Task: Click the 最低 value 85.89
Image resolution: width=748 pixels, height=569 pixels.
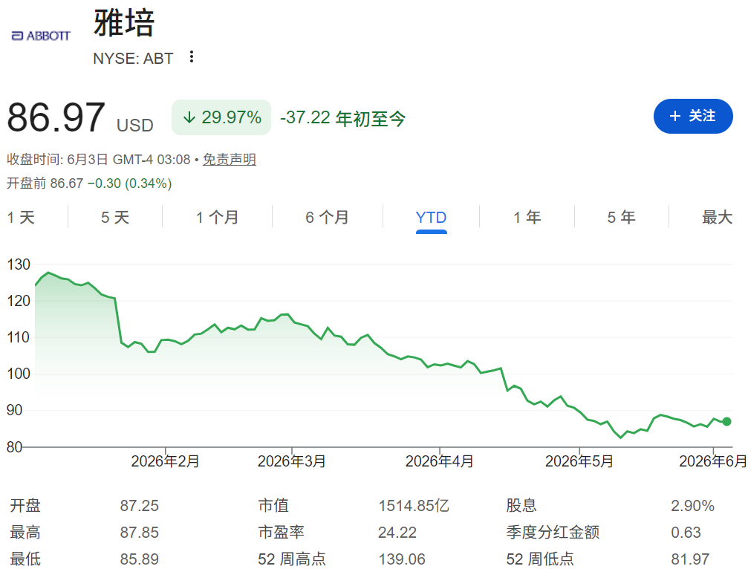Action: [x=140, y=559]
